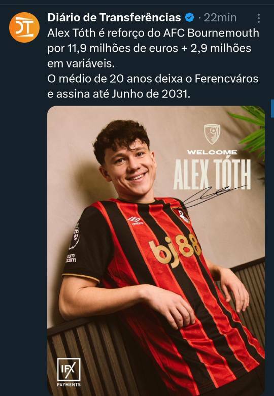Click the large ALEX TÓTH name graphic

pos(212,175)
